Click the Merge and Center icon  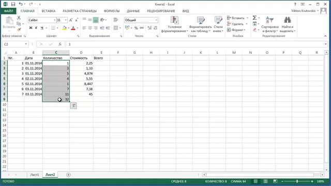pyautogui.click(x=116, y=28)
